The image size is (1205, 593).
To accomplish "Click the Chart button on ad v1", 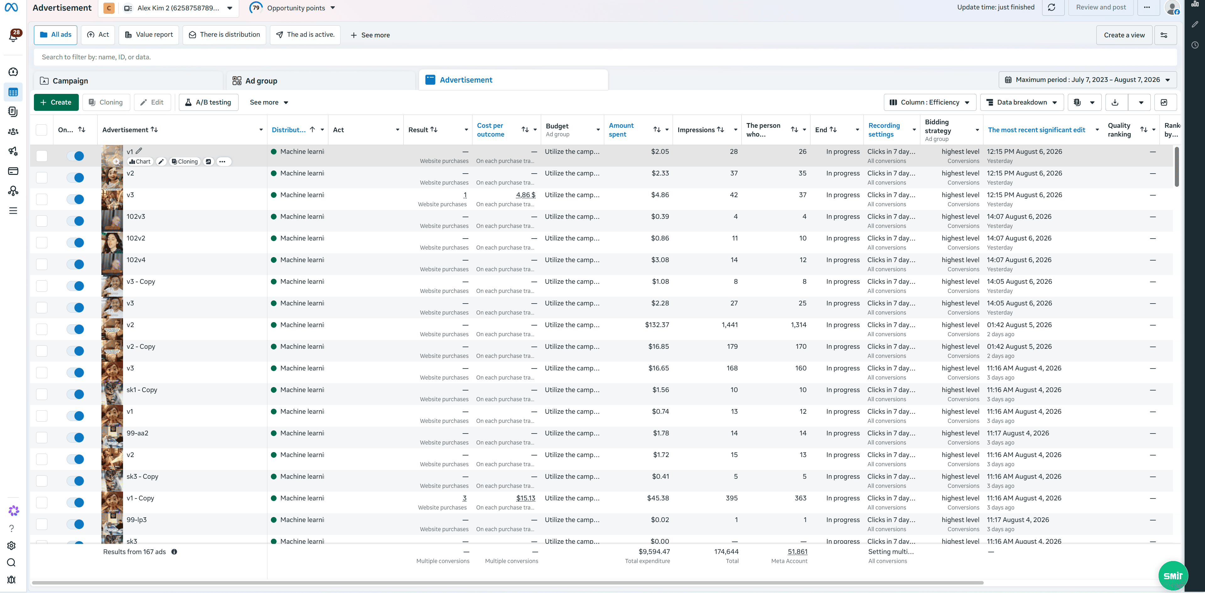I will coord(140,162).
